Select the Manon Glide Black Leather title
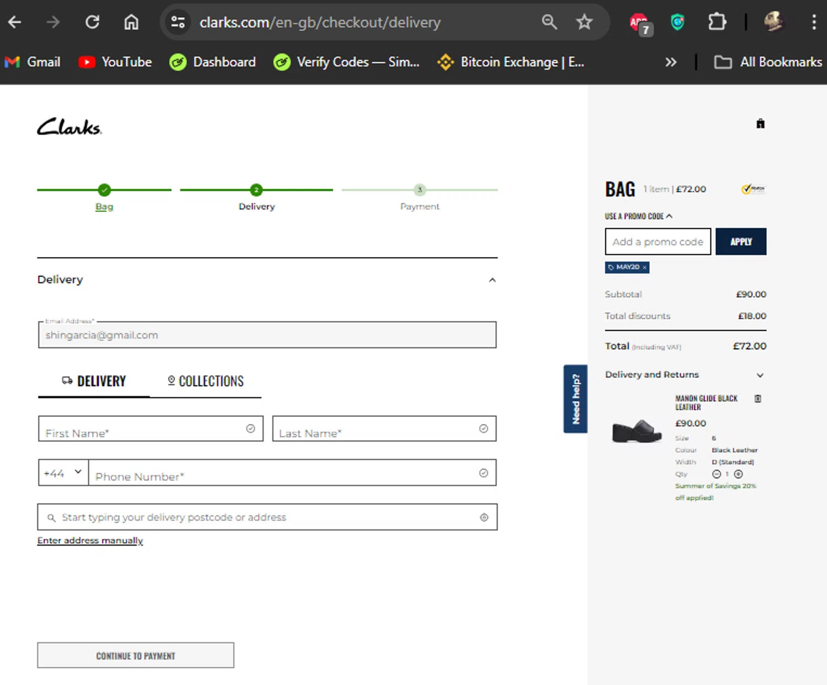The height and width of the screenshot is (685, 827). 707,403
